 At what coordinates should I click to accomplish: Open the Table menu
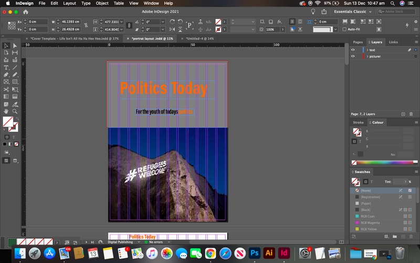pos(119,3)
